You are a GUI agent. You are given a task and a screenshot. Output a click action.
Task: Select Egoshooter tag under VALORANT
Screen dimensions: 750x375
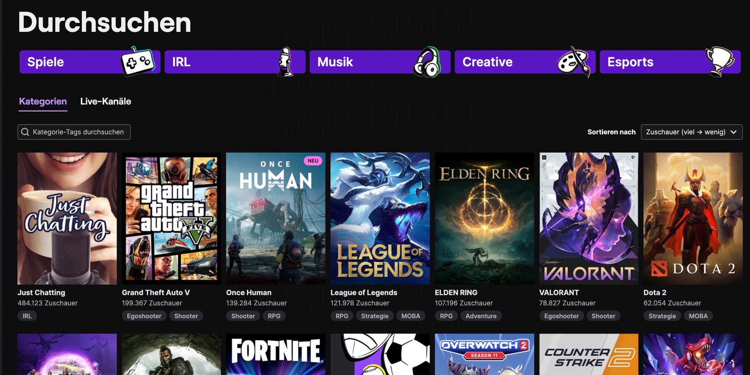coord(562,316)
